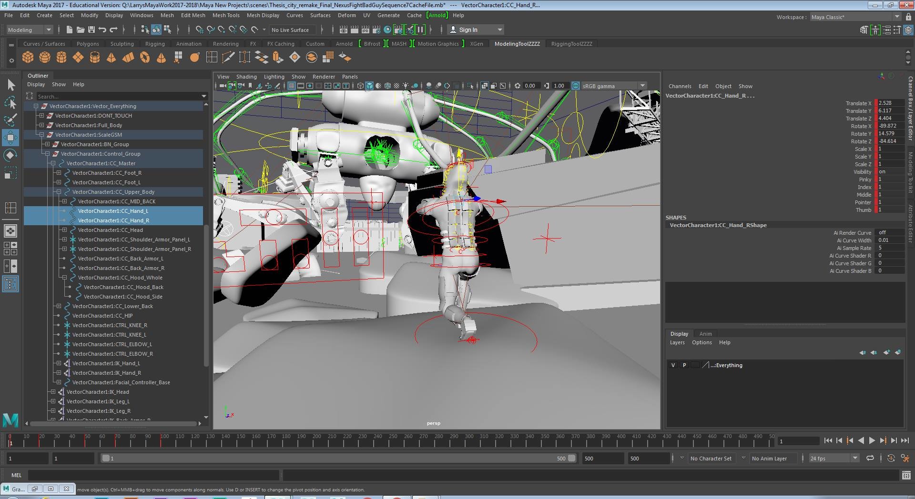Open the script editor icon
This screenshot has height=499, width=915.
pyautogui.click(x=905, y=475)
